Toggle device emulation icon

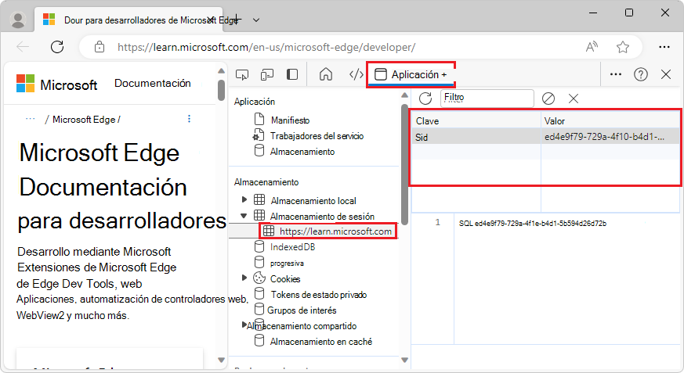[x=267, y=75]
